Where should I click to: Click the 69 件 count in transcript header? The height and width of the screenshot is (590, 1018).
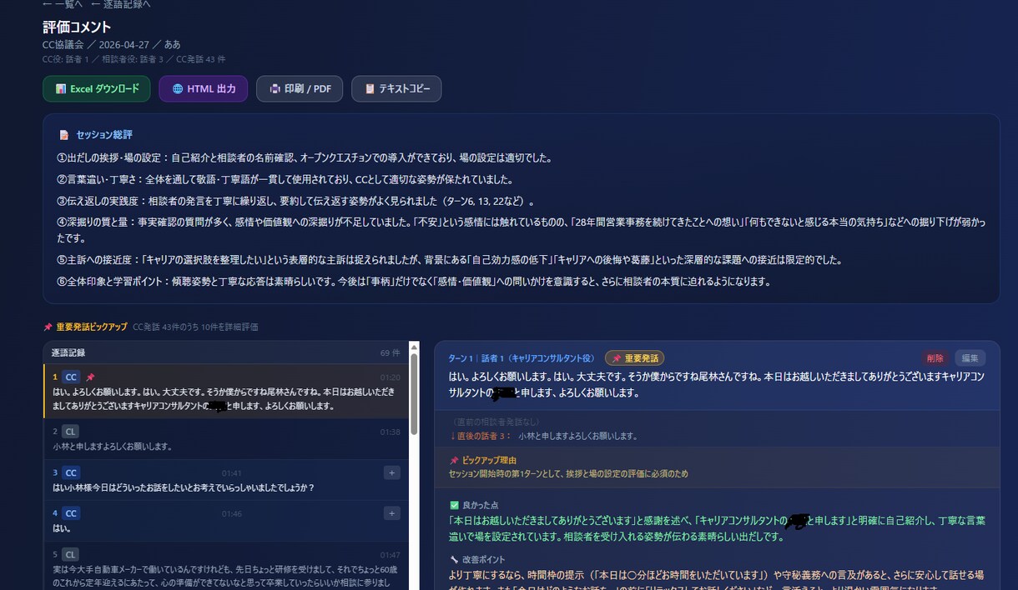(391, 353)
